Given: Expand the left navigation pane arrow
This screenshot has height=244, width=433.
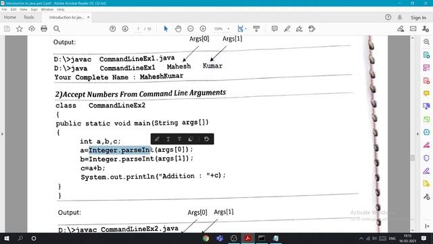Looking at the screenshot, I should pos(2,134).
